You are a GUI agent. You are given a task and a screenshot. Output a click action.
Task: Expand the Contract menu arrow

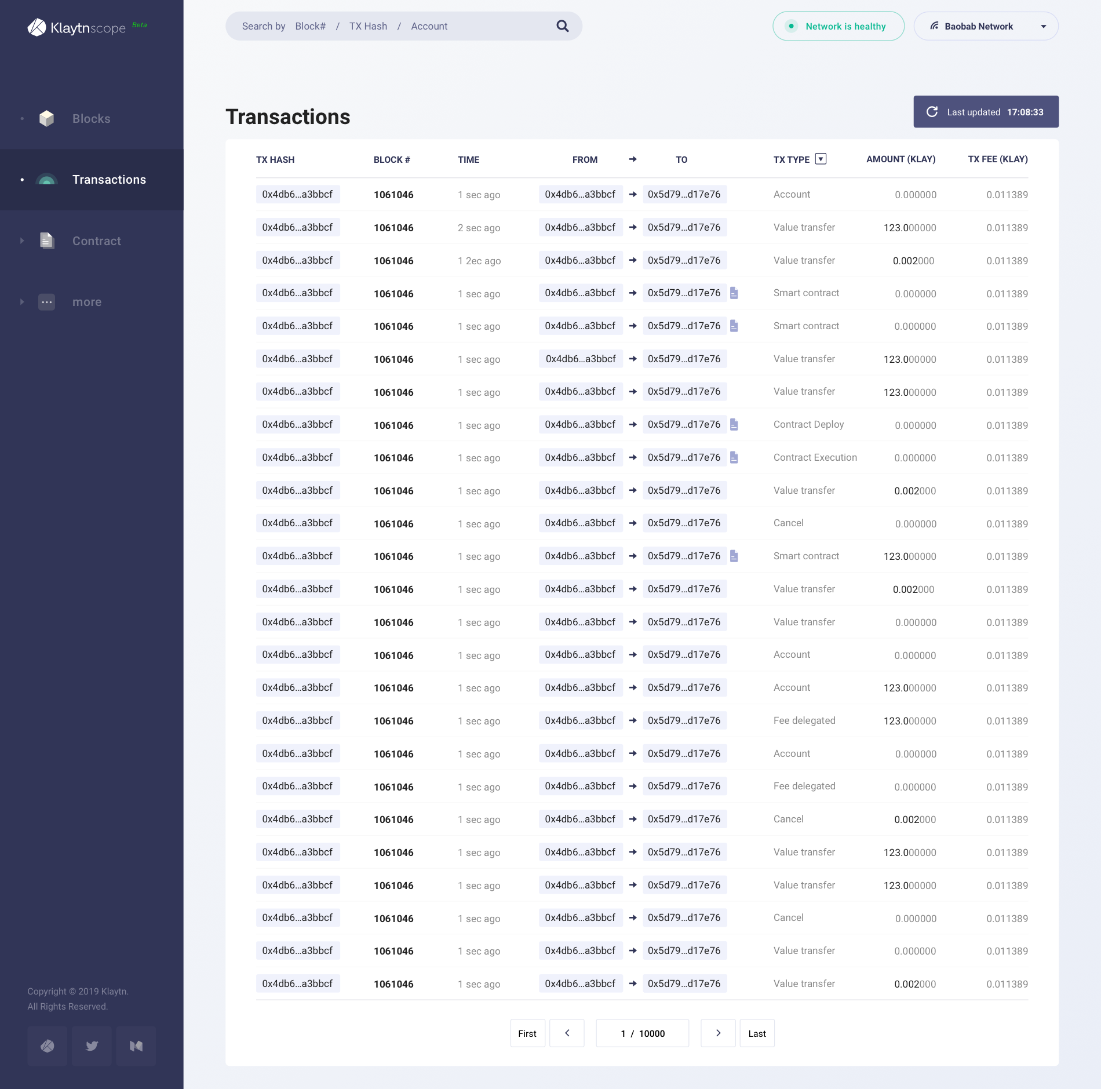tap(22, 241)
